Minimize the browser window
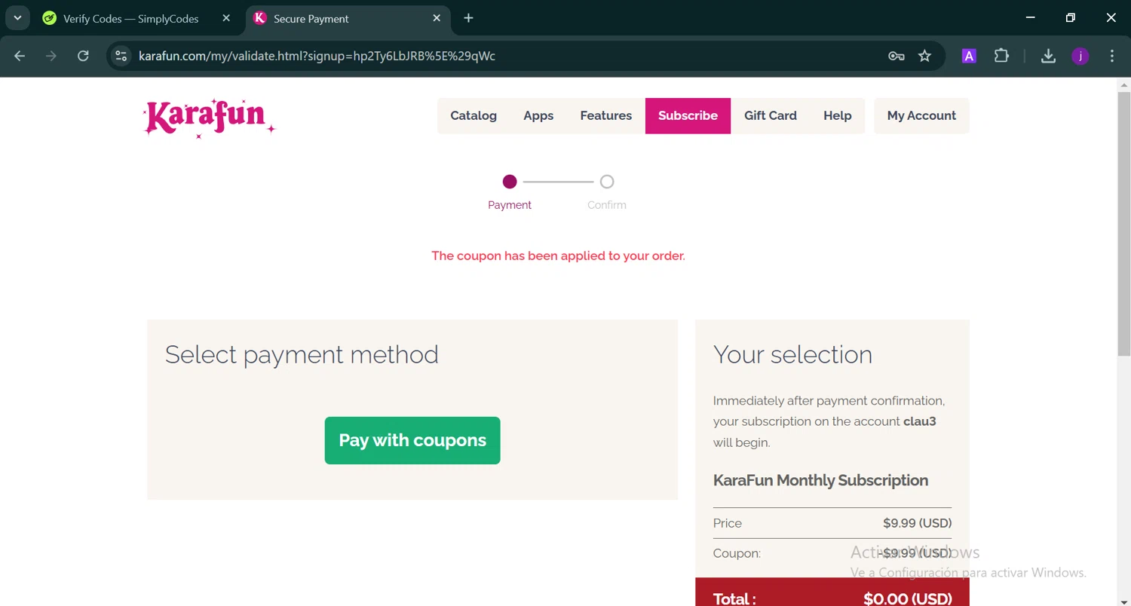The width and height of the screenshot is (1131, 606). tap(1031, 18)
